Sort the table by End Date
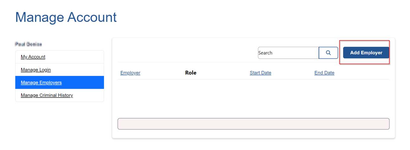 pos(324,73)
